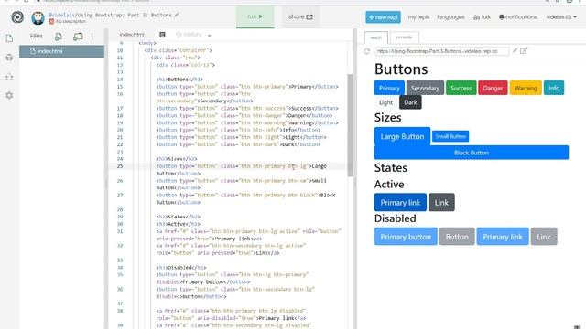The width and height of the screenshot is (586, 329).
Task: Click the active dark Link button
Action: (441, 203)
